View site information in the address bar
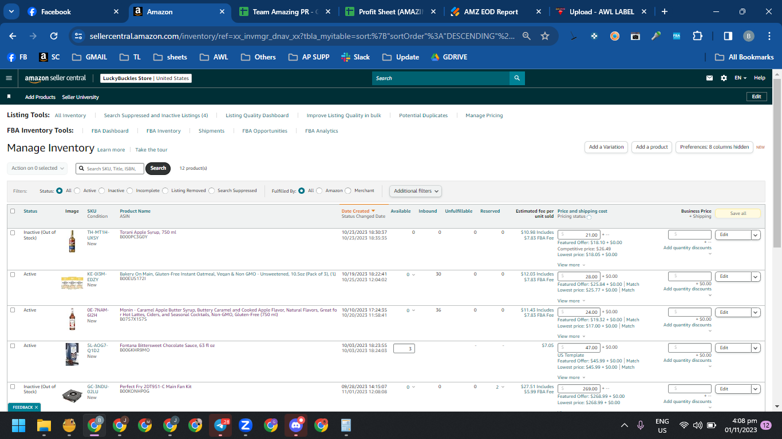This screenshot has height=439, width=782. click(78, 36)
